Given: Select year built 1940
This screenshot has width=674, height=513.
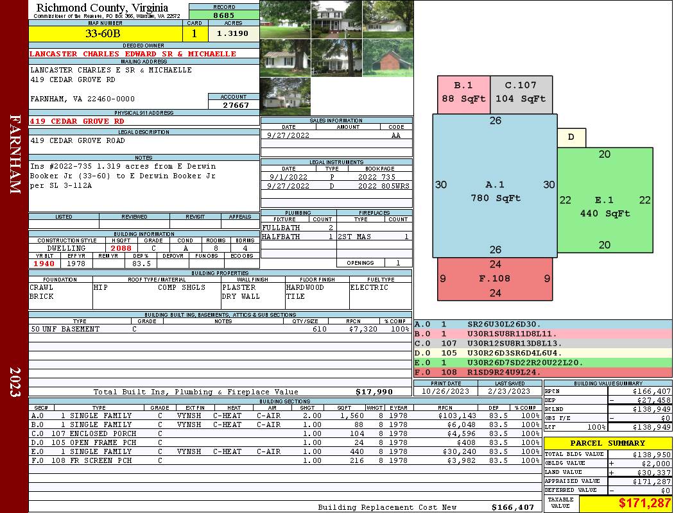Looking at the screenshot, I should (44, 264).
